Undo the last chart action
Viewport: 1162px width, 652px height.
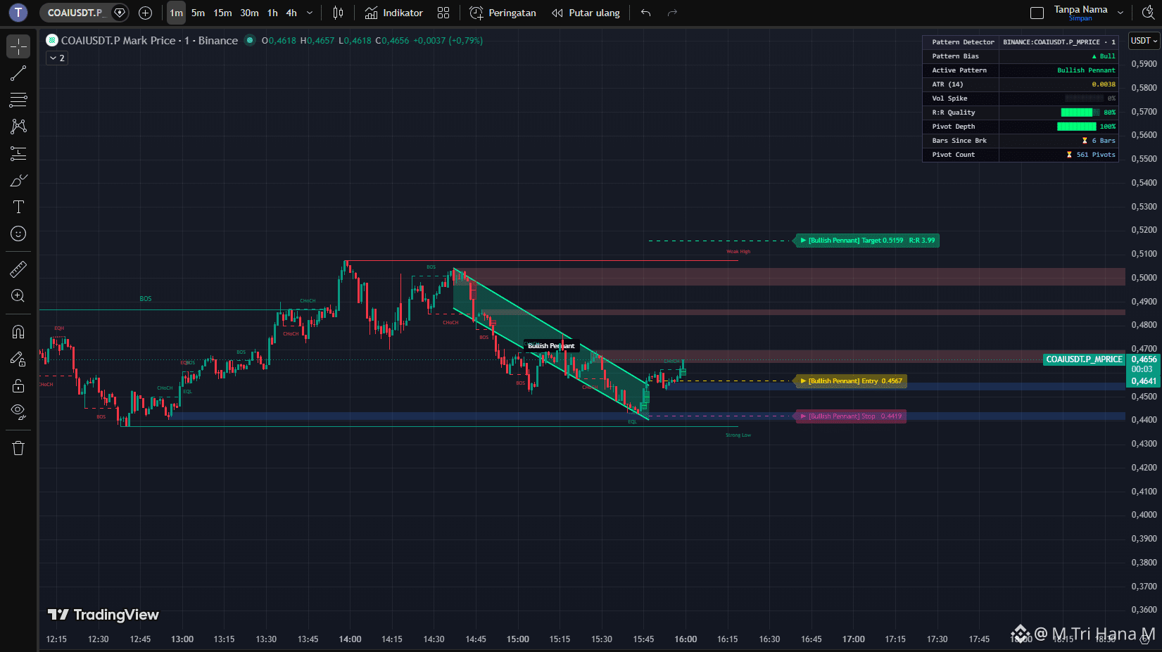pyautogui.click(x=645, y=13)
